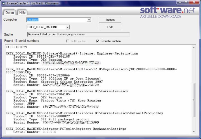Click Product Name Windows Vista Home Premium
Screen dimensions: 201x139
coord(57,100)
